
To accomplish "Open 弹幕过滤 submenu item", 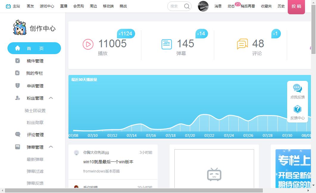I will click(x=35, y=171).
